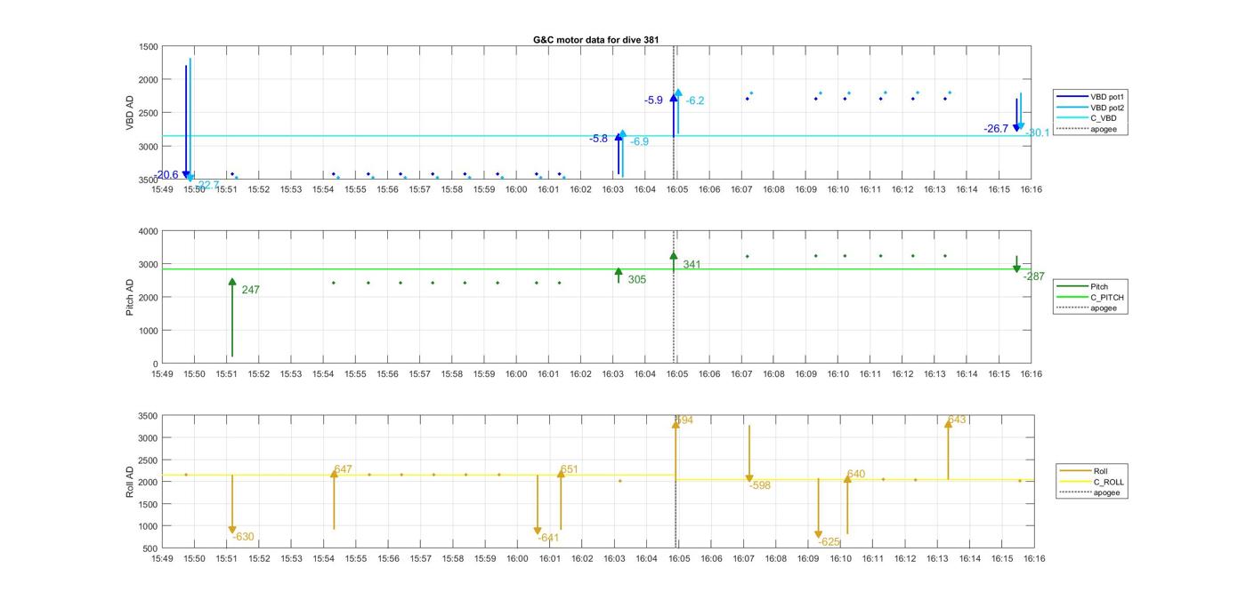Click the '-30.1' VBD pot2 label
Screen dimensions: 1246x616
(1038, 132)
